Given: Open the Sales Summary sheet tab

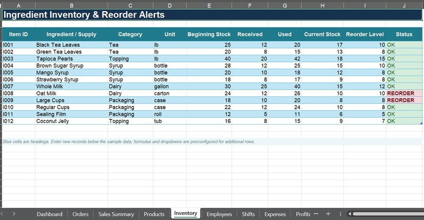Looking at the screenshot, I should pyautogui.click(x=116, y=214).
